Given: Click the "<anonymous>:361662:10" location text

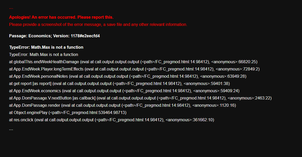Looking at the screenshot, I should pos(190,120).
